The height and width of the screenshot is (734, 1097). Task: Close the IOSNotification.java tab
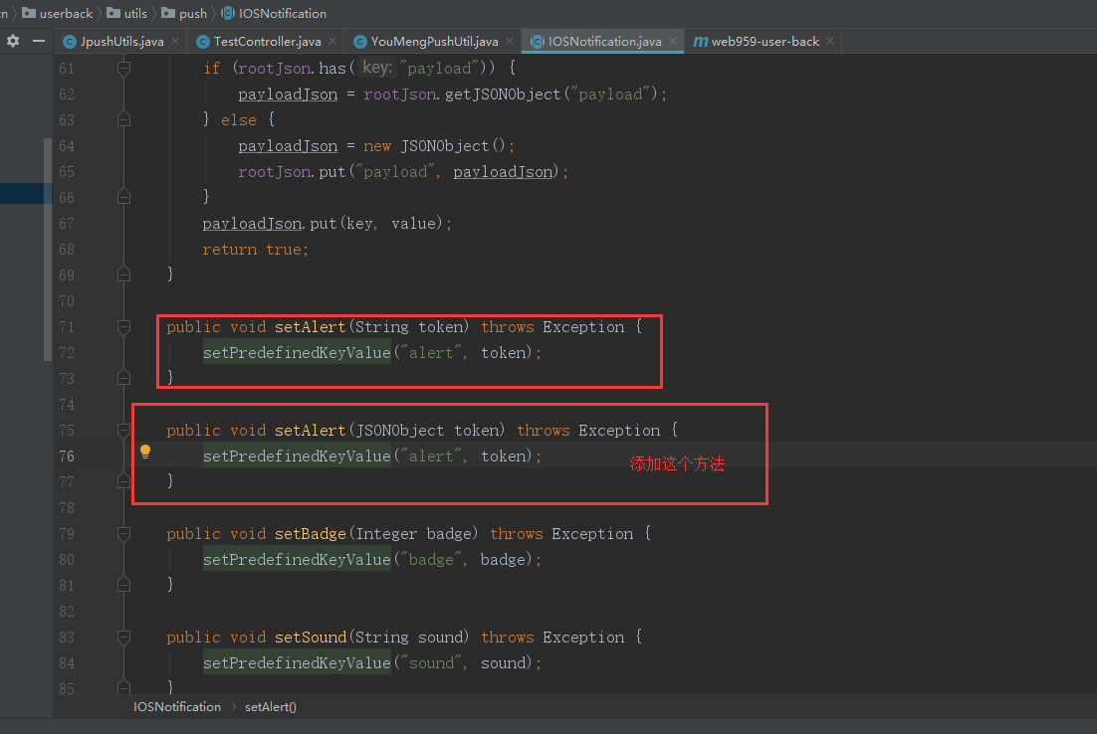pyautogui.click(x=673, y=41)
